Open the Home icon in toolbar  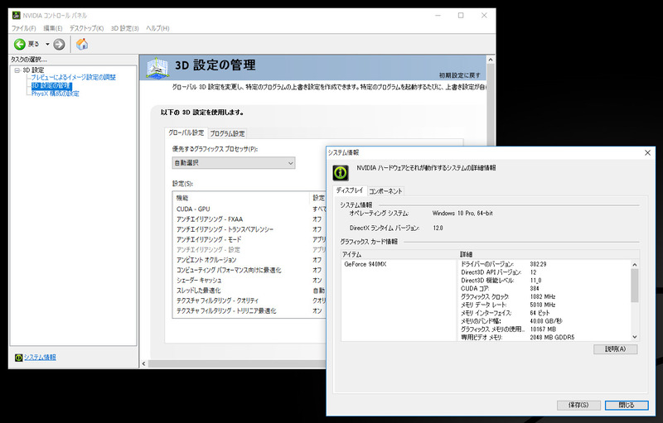(x=82, y=44)
